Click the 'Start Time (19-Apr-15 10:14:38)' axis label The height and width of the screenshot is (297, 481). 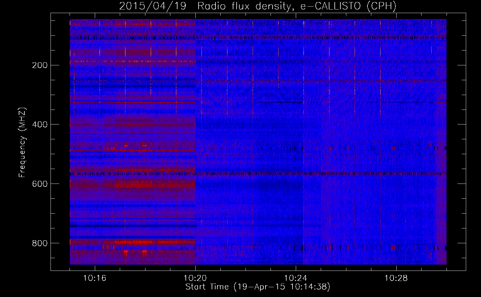pyautogui.click(x=258, y=287)
